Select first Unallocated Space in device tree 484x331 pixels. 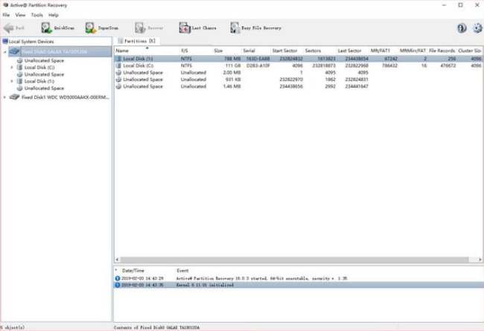click(44, 60)
